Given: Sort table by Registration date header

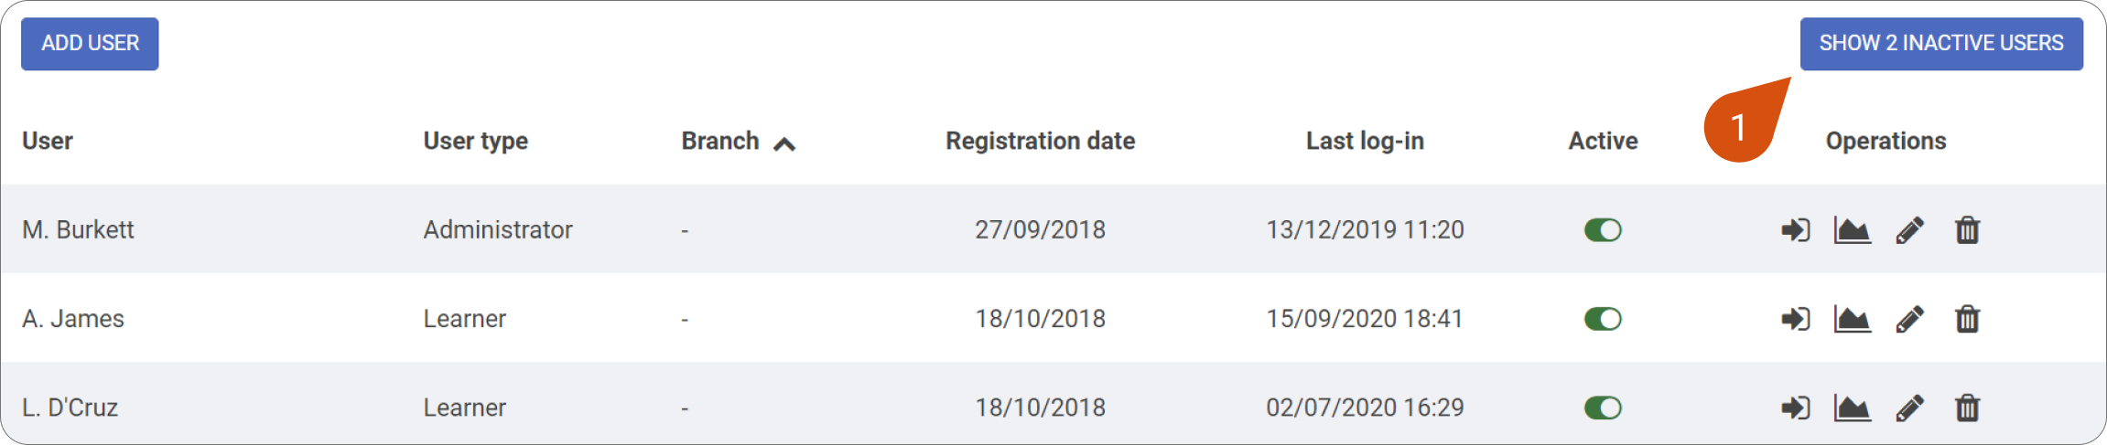Looking at the screenshot, I should [x=1040, y=141].
